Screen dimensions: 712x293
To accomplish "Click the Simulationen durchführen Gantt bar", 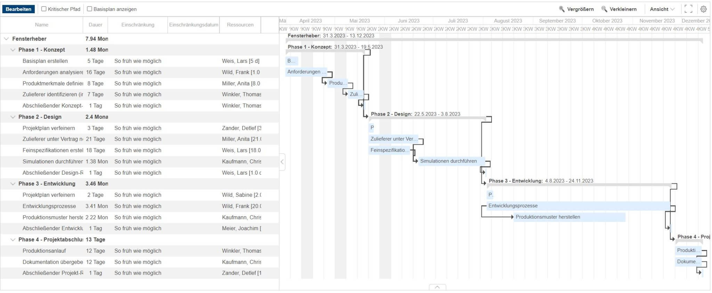I will coord(452,161).
